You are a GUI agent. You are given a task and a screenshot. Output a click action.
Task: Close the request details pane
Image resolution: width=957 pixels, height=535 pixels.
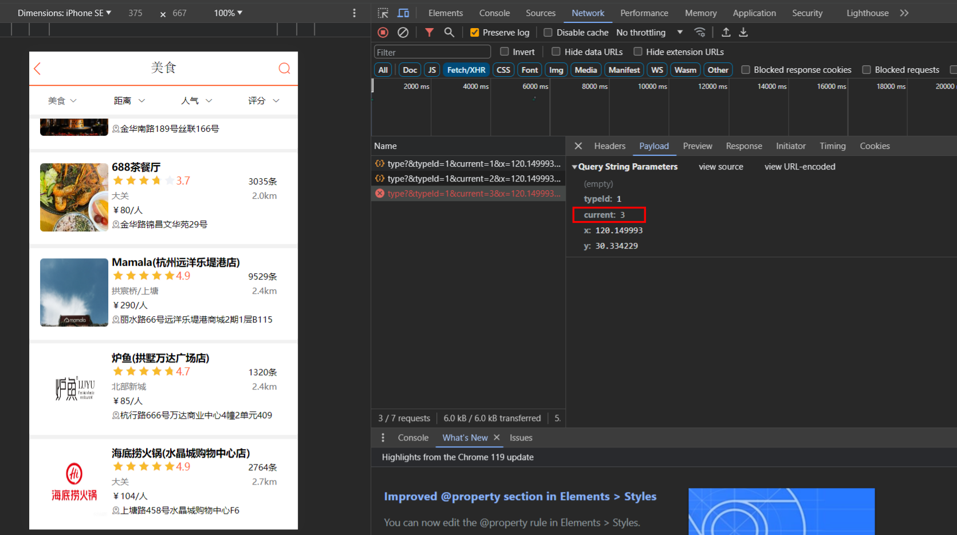tap(578, 146)
